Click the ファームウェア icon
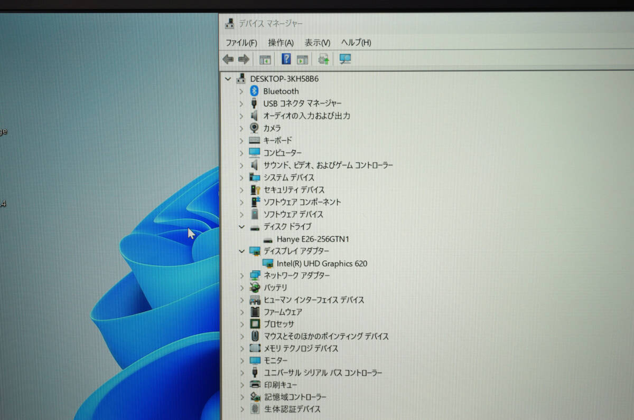This screenshot has height=420, width=634. pyautogui.click(x=255, y=312)
